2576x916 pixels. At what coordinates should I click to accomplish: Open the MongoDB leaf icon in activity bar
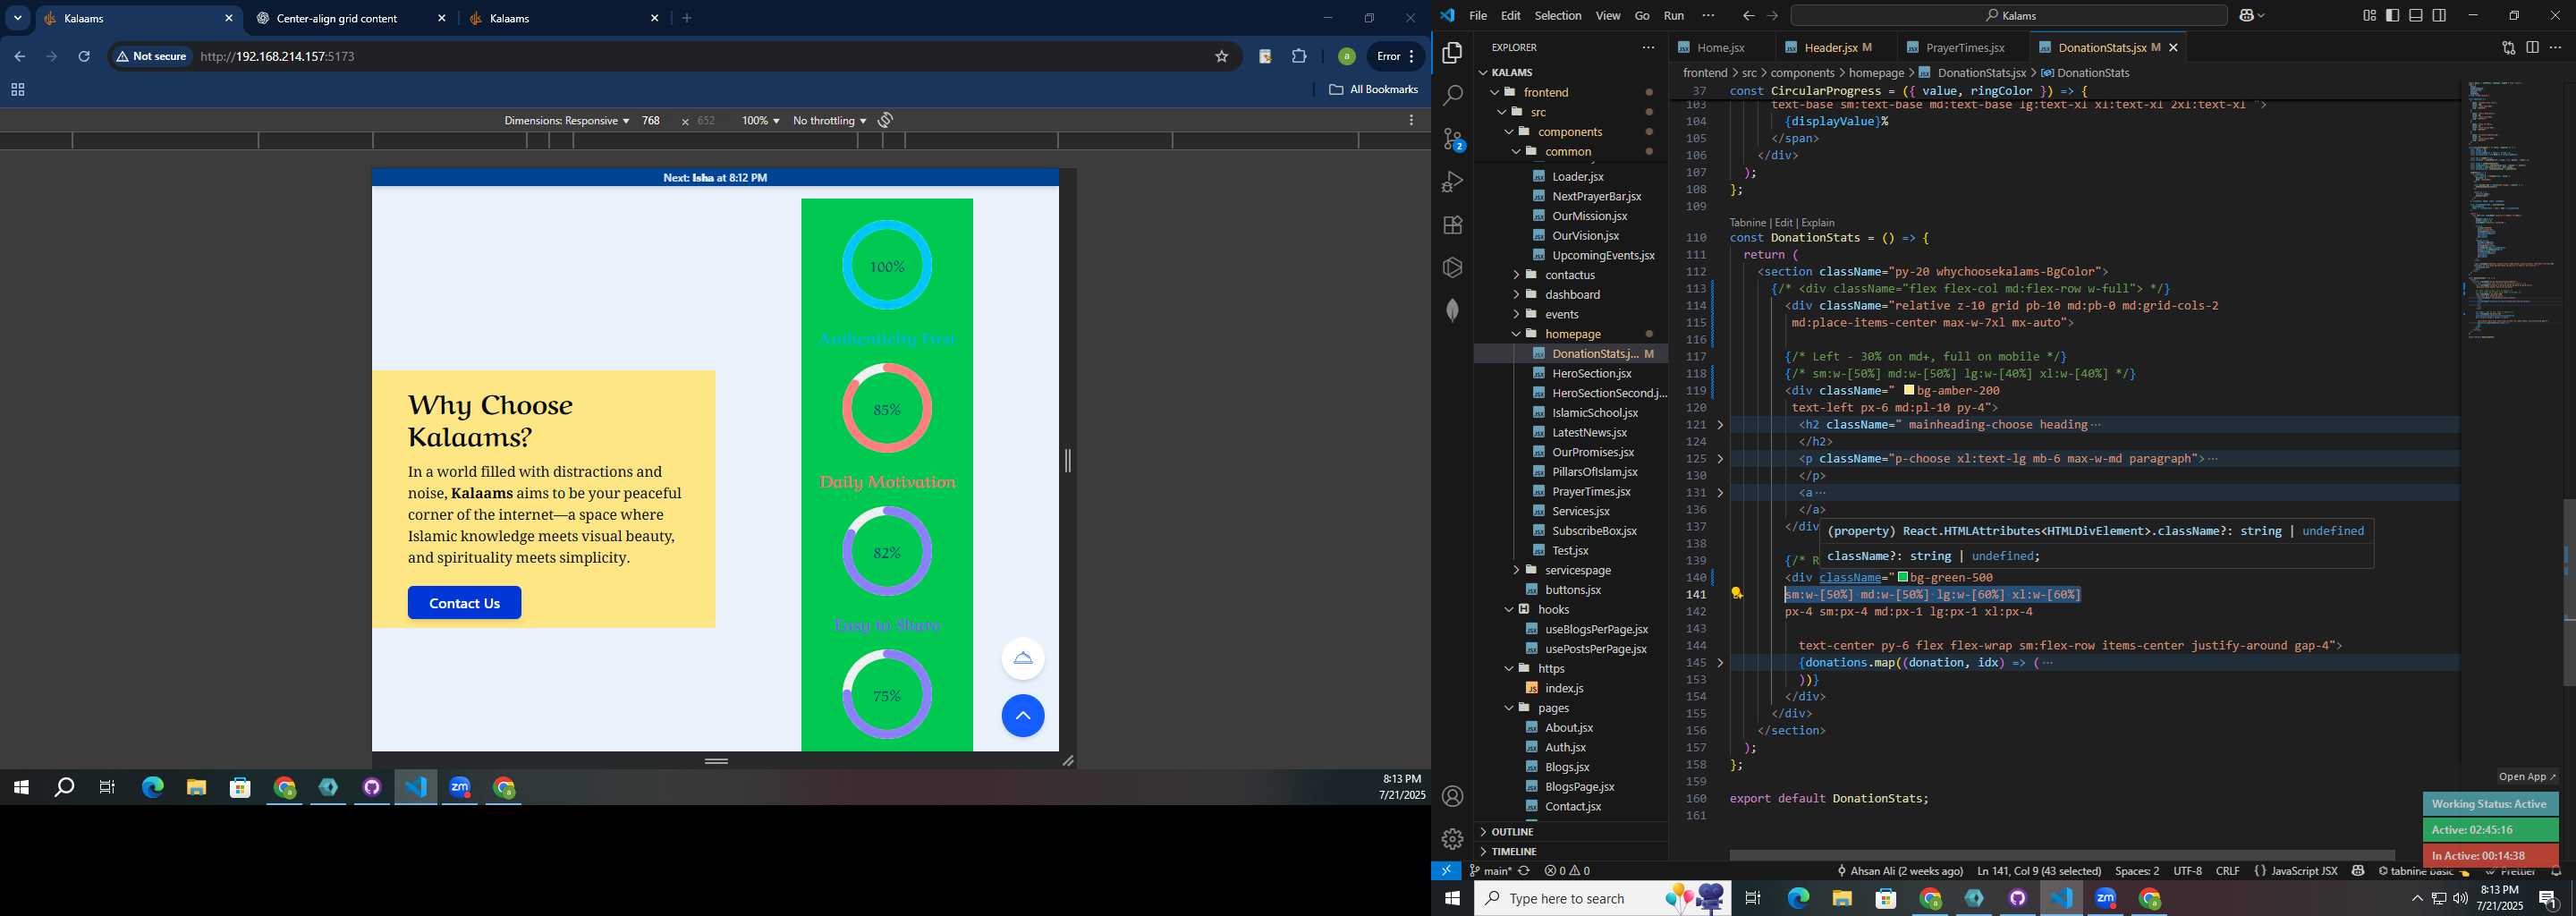[1453, 310]
